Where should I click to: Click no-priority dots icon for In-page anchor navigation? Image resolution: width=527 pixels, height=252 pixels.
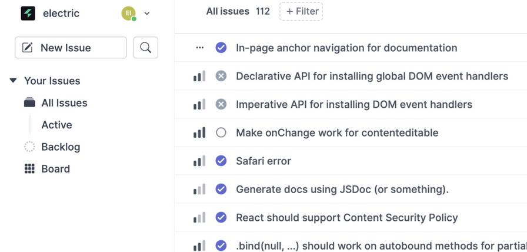(199, 48)
